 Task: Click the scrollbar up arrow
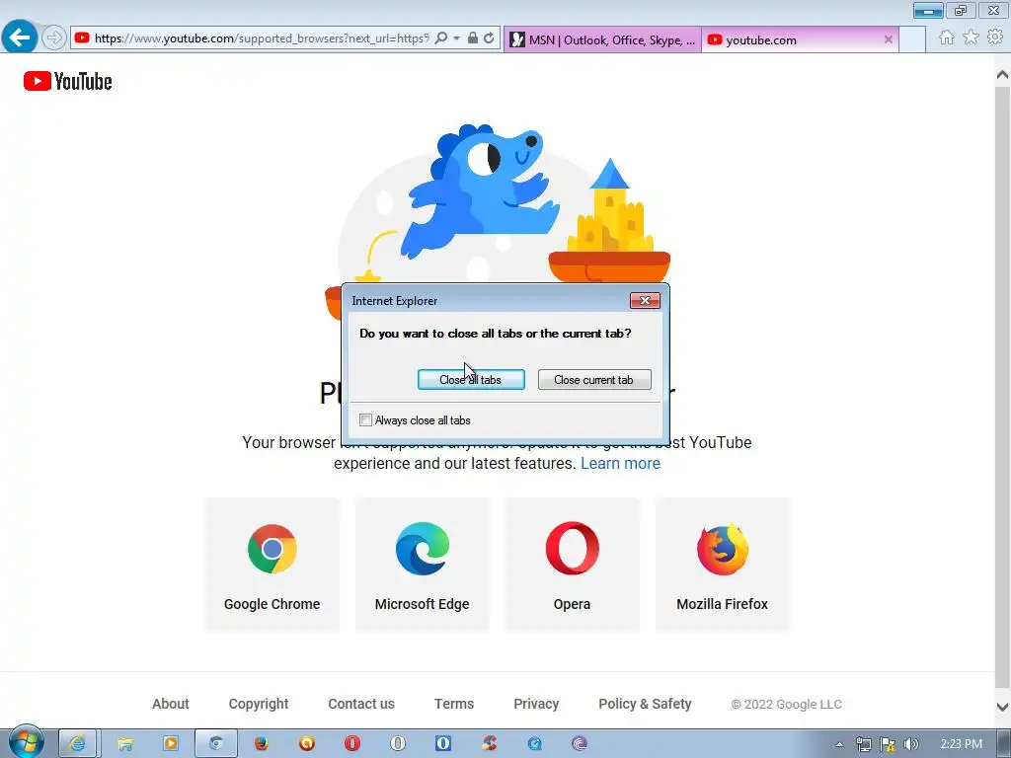tap(1002, 75)
